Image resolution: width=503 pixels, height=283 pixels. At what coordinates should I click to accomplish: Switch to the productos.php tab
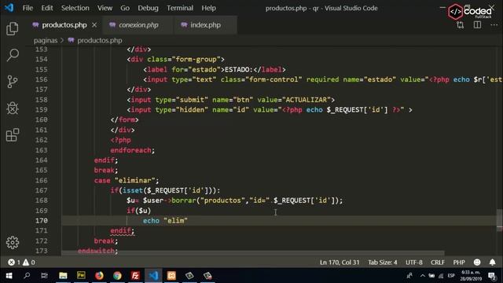tap(64, 24)
